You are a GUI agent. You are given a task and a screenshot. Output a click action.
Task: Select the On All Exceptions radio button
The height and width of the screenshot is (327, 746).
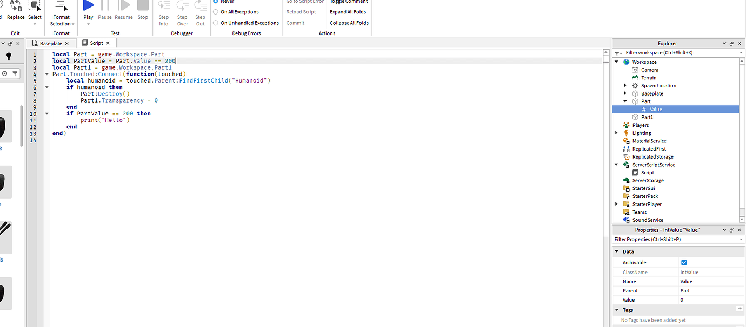point(217,11)
